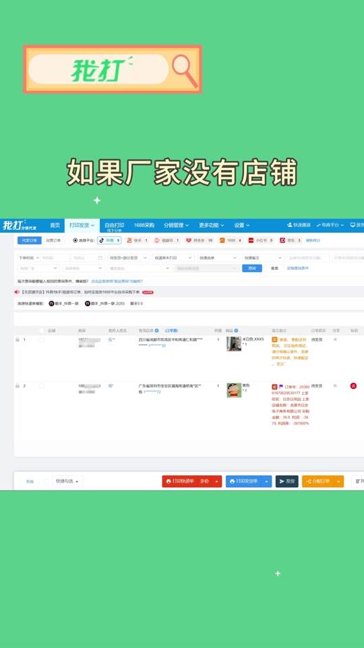Switch to the 自营订单 tab
This screenshot has width=364, height=648.
point(53,240)
